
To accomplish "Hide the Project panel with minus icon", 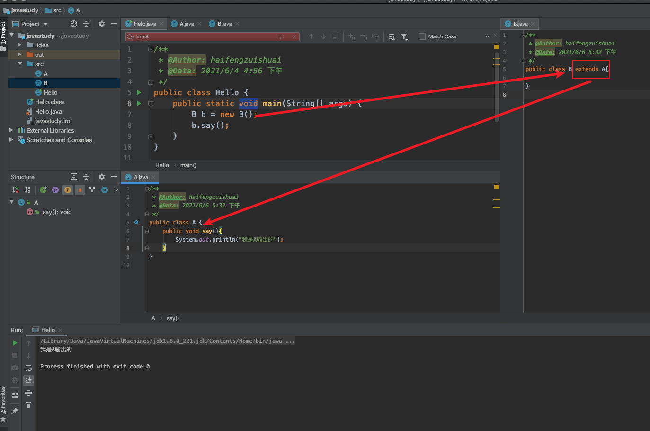I will (x=114, y=24).
